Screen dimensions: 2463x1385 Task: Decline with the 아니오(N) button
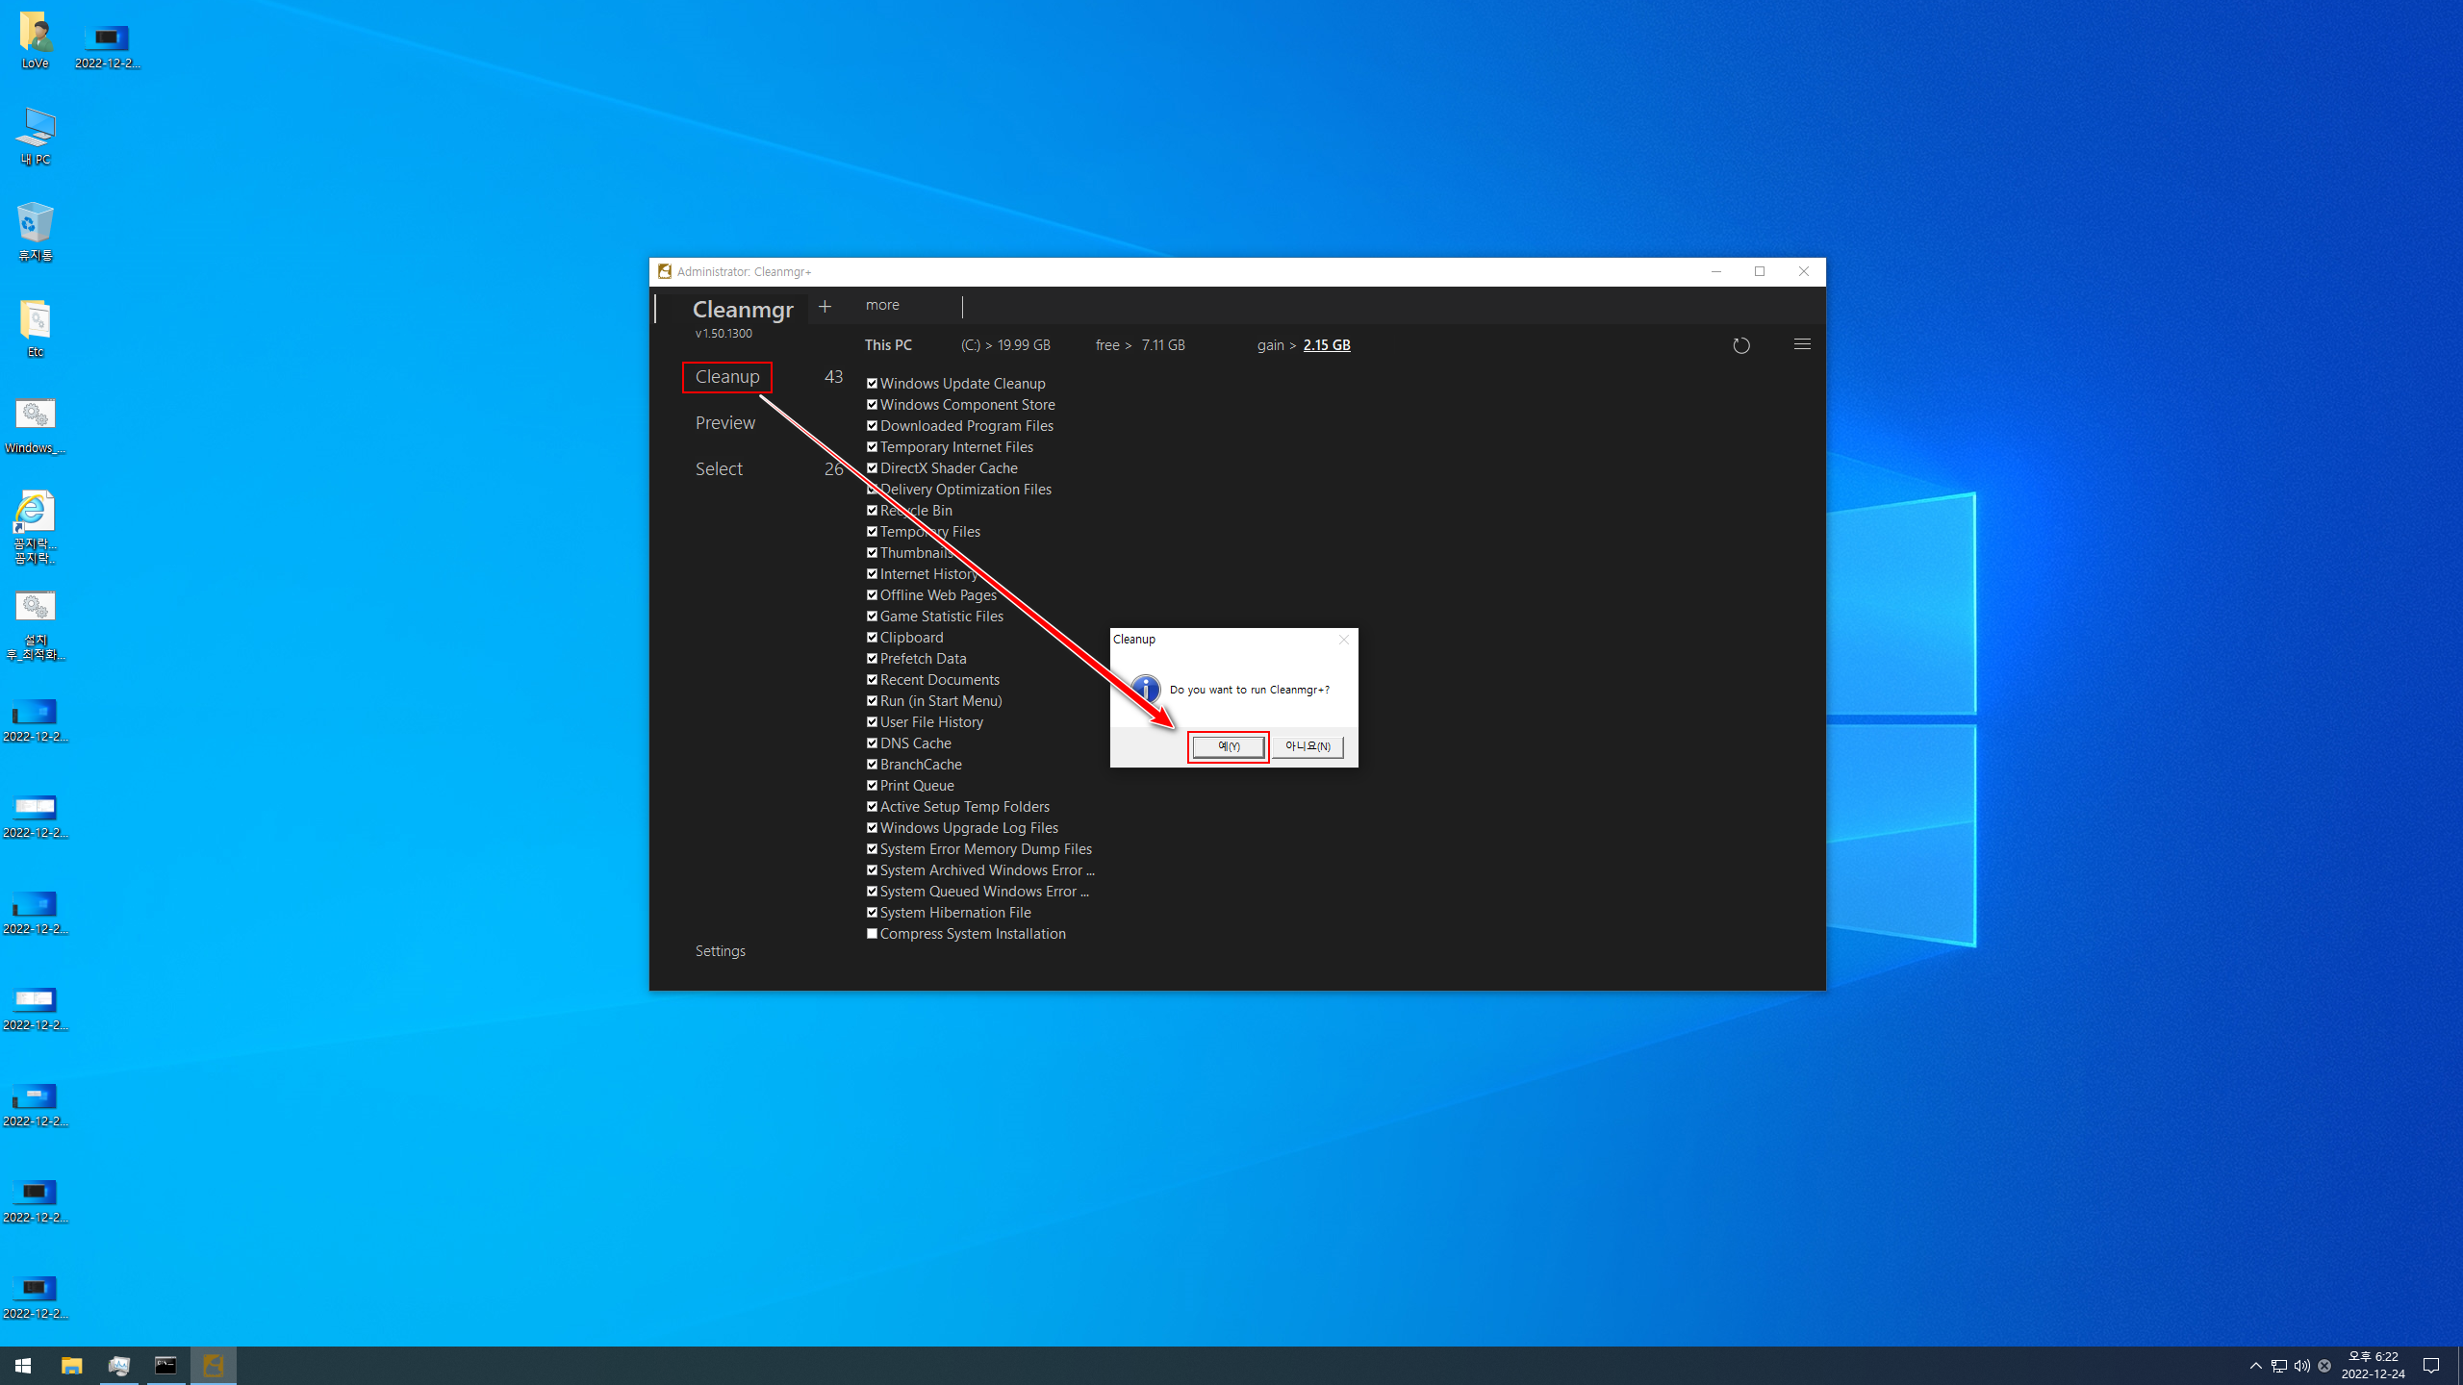click(x=1308, y=746)
